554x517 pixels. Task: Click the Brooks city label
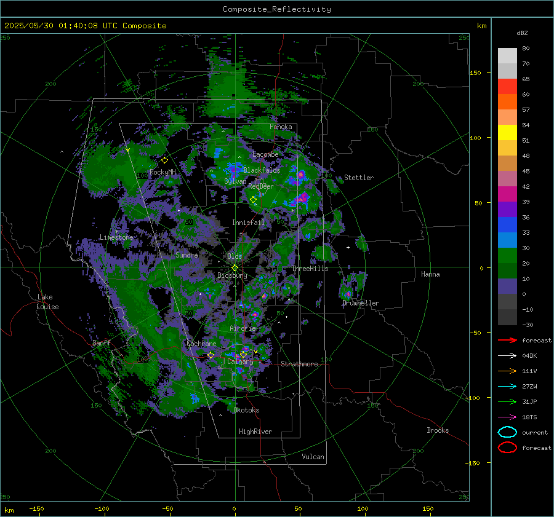tap(438, 430)
